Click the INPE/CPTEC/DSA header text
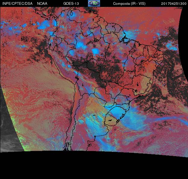188x179 pixels. [17, 4]
